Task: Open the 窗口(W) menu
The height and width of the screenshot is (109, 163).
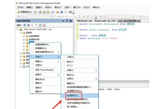Action: pos(77,7)
